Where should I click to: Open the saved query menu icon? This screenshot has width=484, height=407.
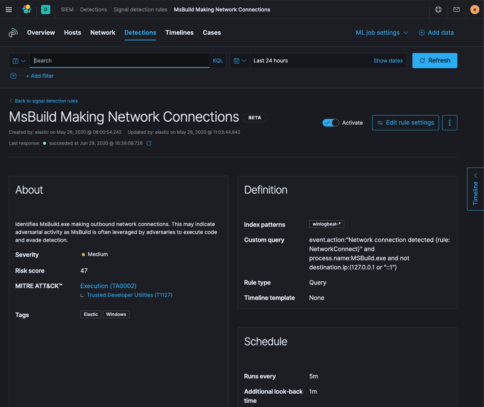pyautogui.click(x=19, y=61)
